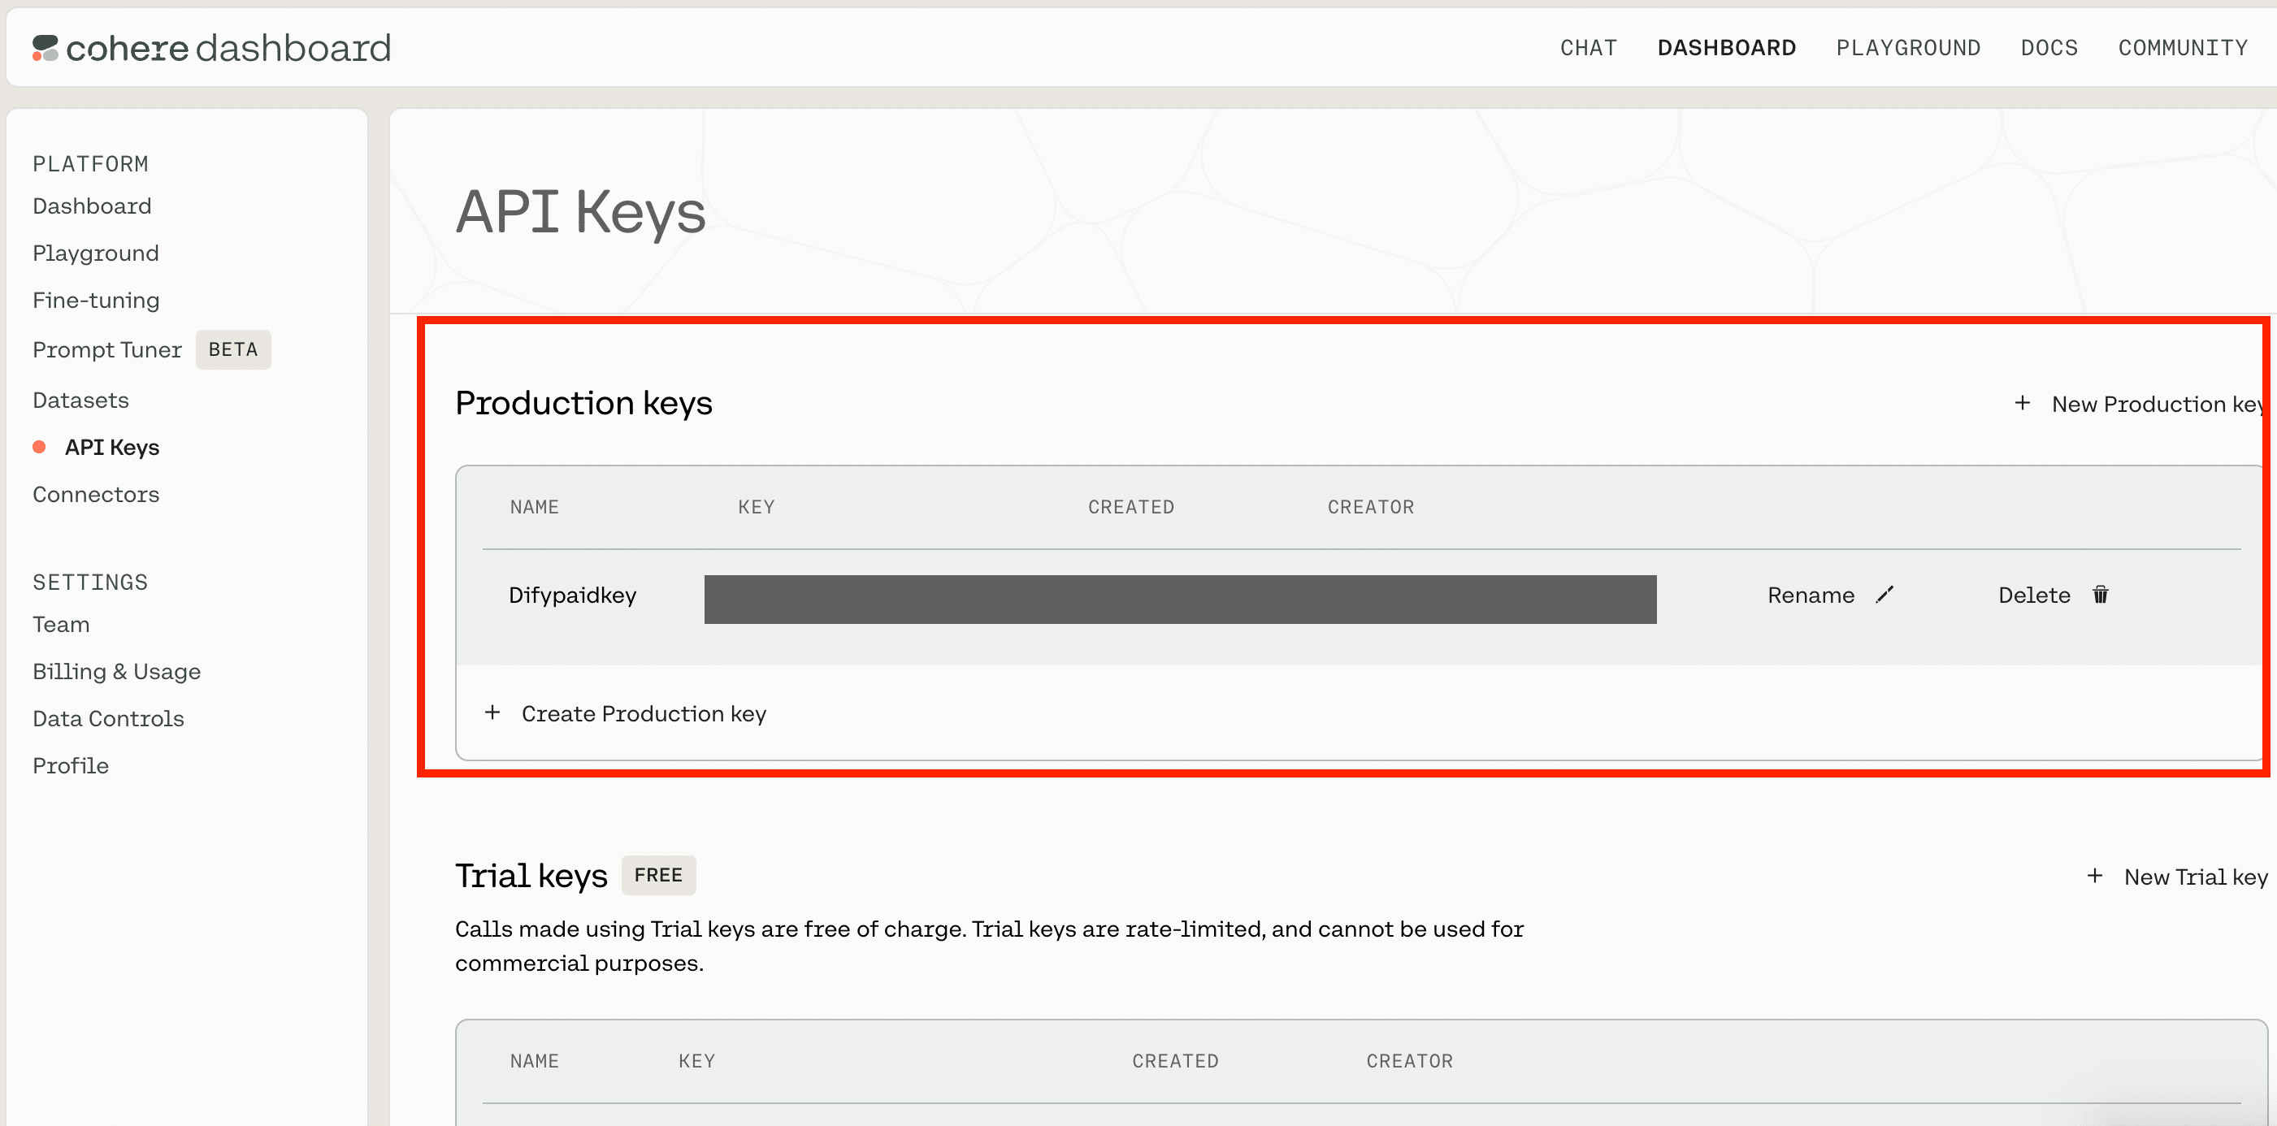2277x1126 pixels.
Task: Click plus icon beside New Trial key
Action: 2095,876
